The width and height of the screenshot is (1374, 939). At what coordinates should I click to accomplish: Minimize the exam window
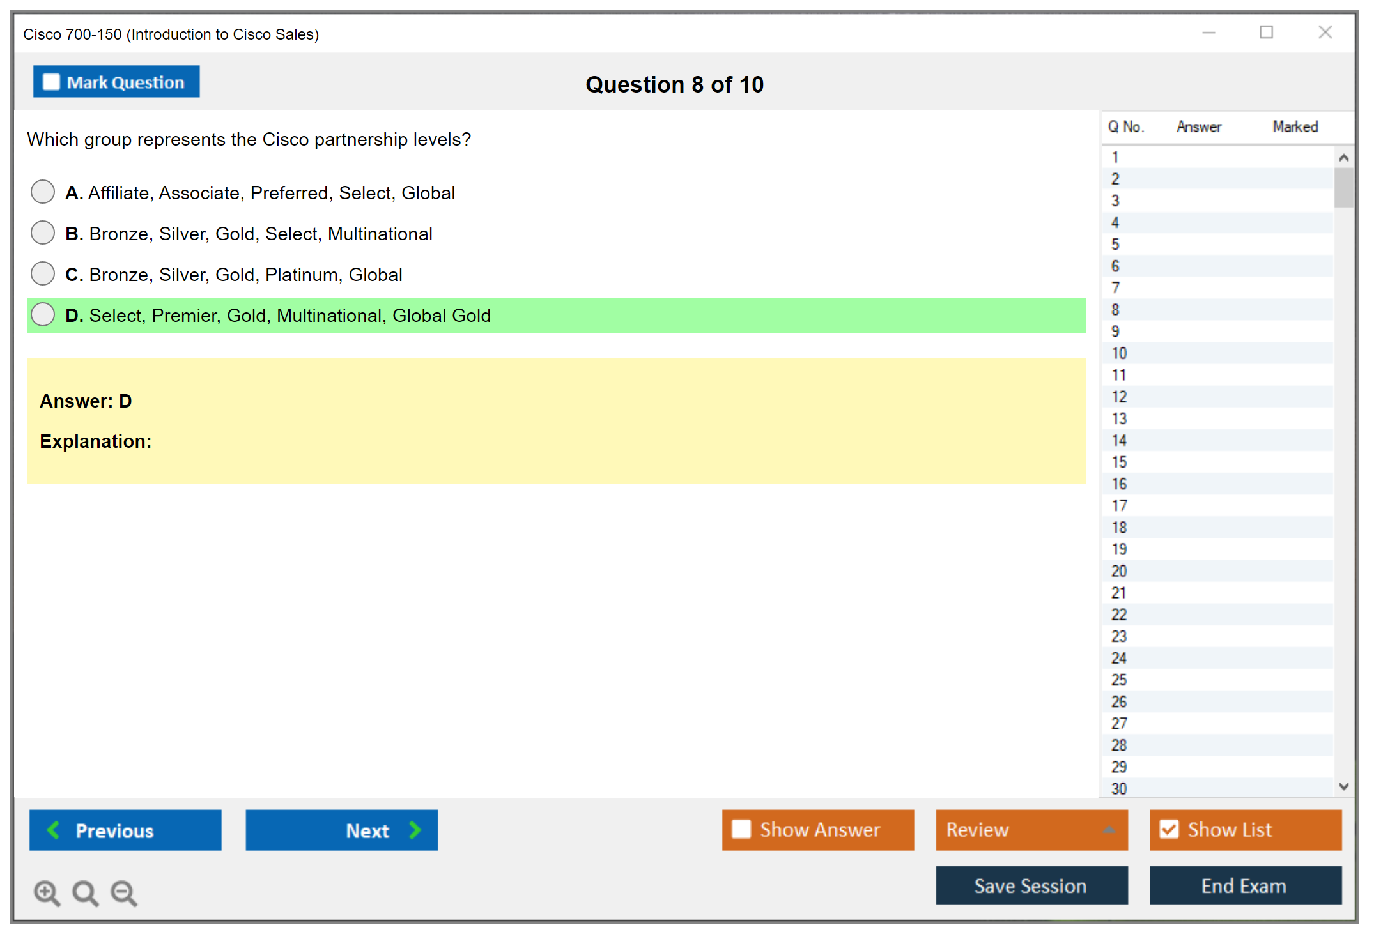[x=1208, y=33]
